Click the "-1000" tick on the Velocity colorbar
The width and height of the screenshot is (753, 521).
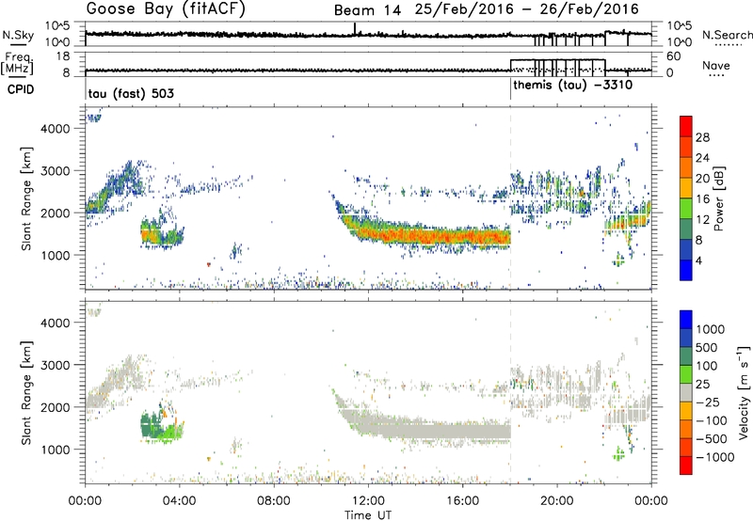pos(715,457)
